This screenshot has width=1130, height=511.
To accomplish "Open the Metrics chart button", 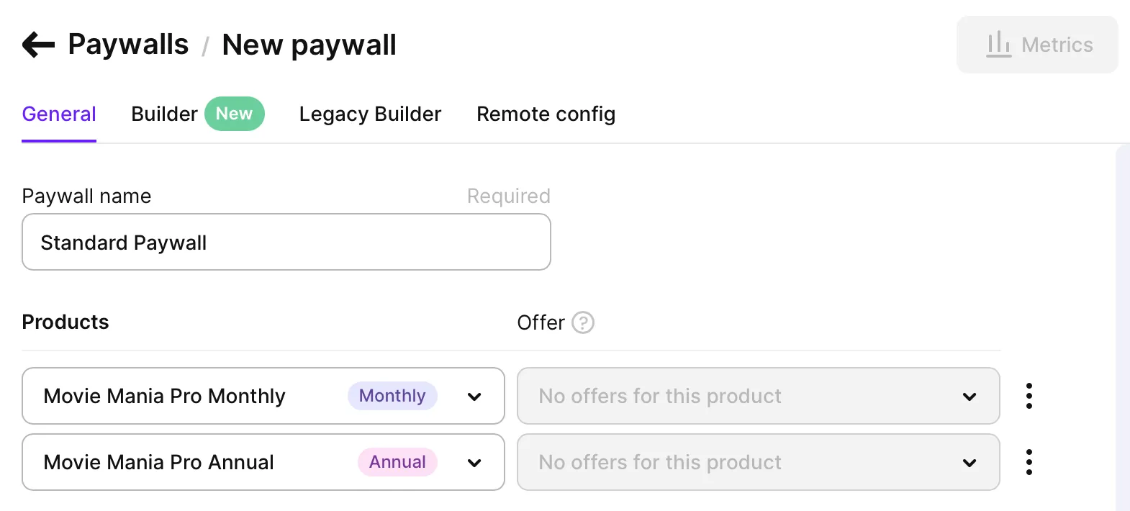I will [1036, 45].
